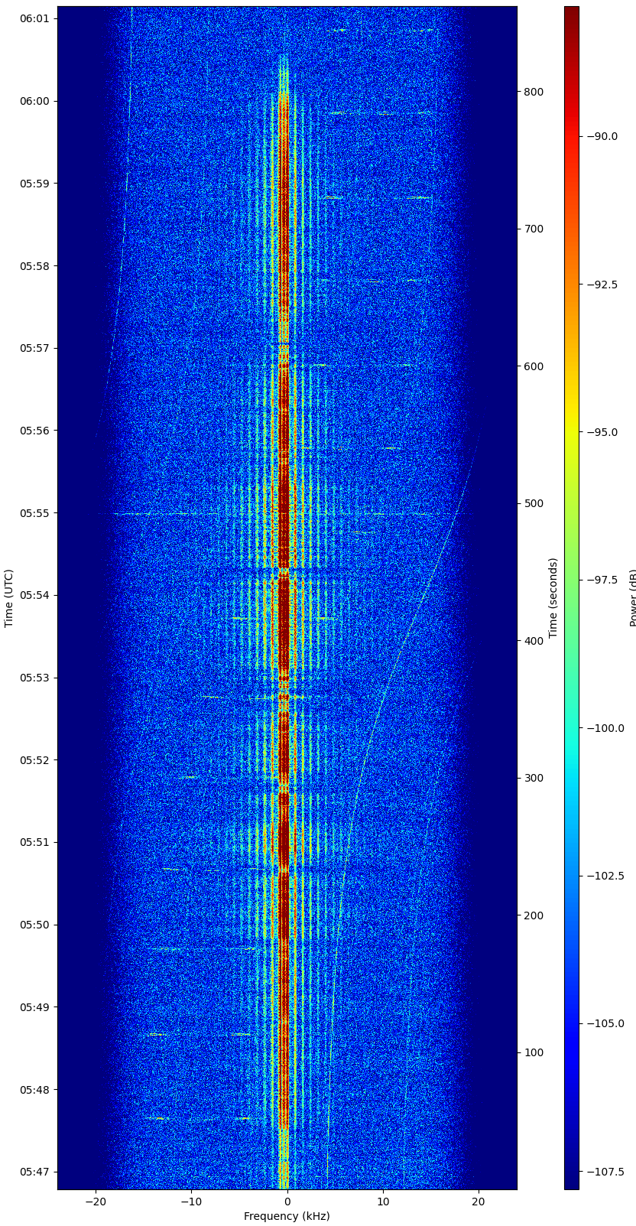Click the −95.0 dB colorbar tick label

click(x=605, y=432)
